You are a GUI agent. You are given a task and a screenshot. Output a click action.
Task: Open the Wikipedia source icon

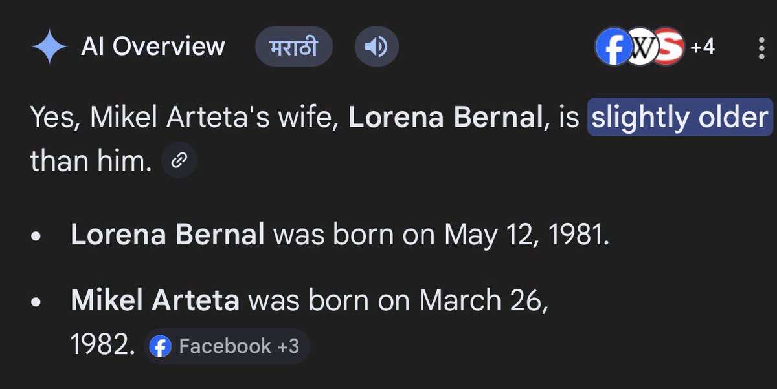click(x=641, y=47)
